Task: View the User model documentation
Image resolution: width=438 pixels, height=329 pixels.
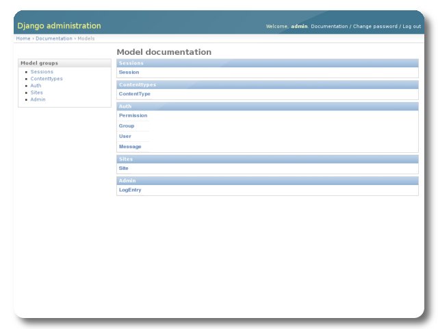Action: point(125,136)
